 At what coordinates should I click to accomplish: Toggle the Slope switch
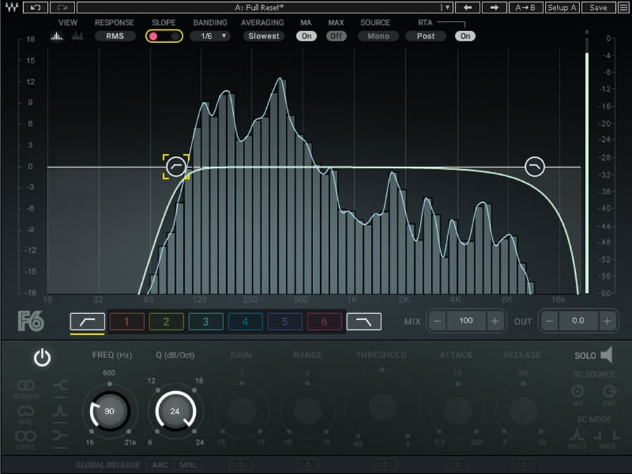(x=164, y=36)
